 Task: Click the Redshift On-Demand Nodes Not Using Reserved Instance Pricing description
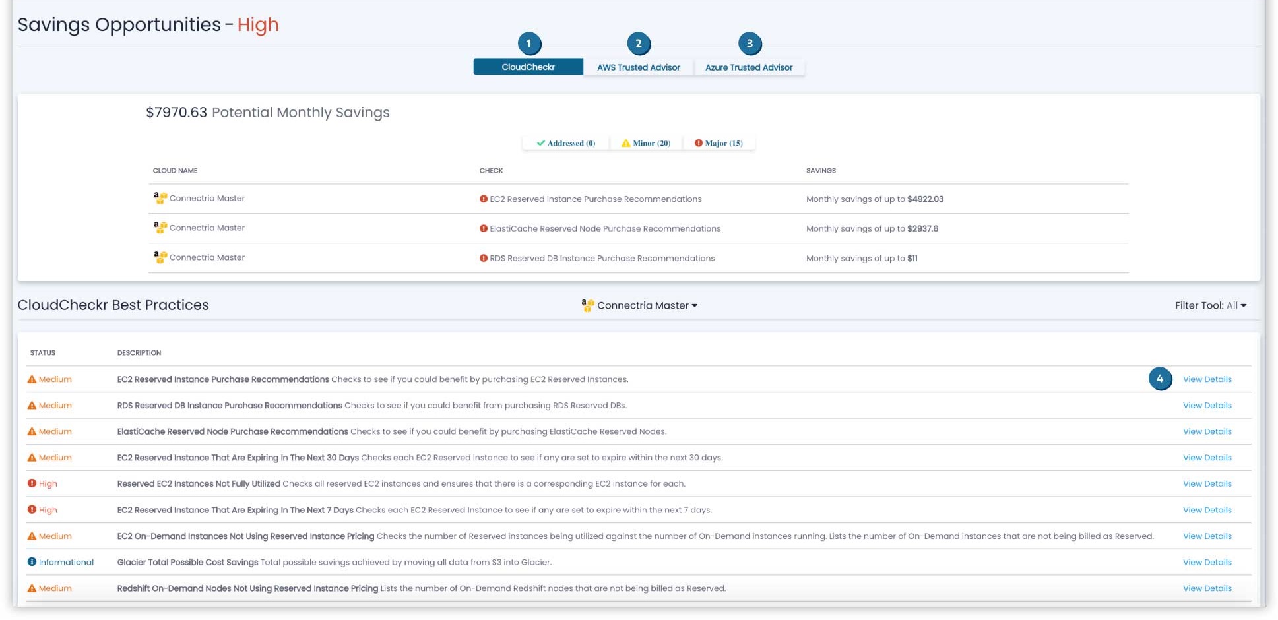point(421,588)
